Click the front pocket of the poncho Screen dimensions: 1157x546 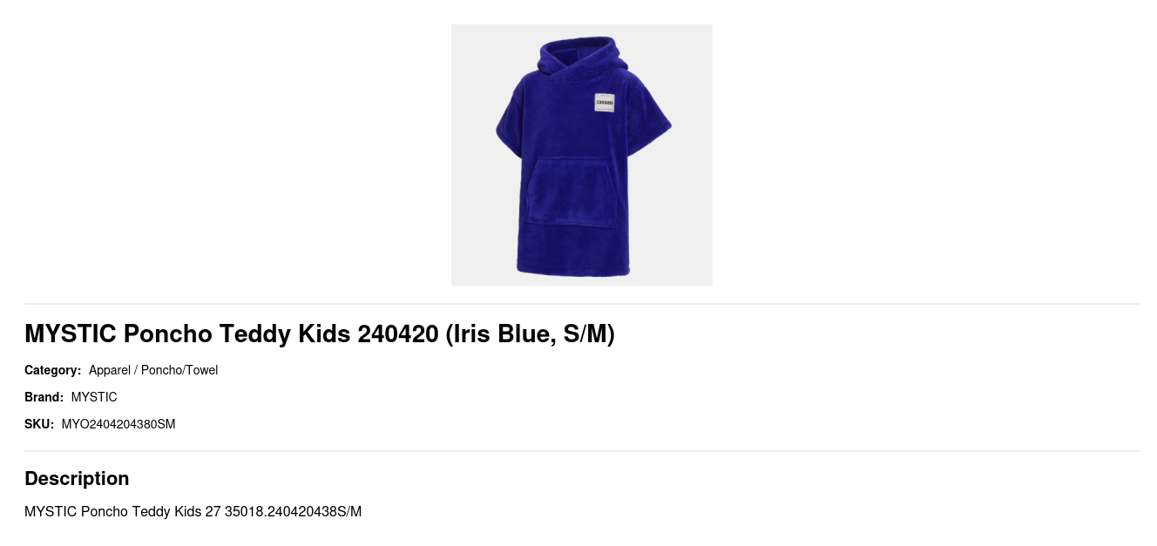point(571,193)
